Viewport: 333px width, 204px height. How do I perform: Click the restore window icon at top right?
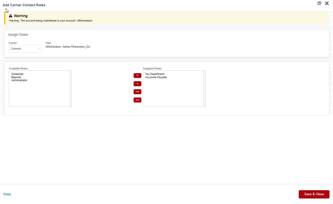pyautogui.click(x=319, y=3)
